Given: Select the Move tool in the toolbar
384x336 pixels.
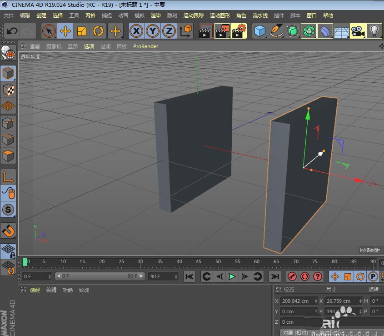Looking at the screenshot, I should coord(65,31).
